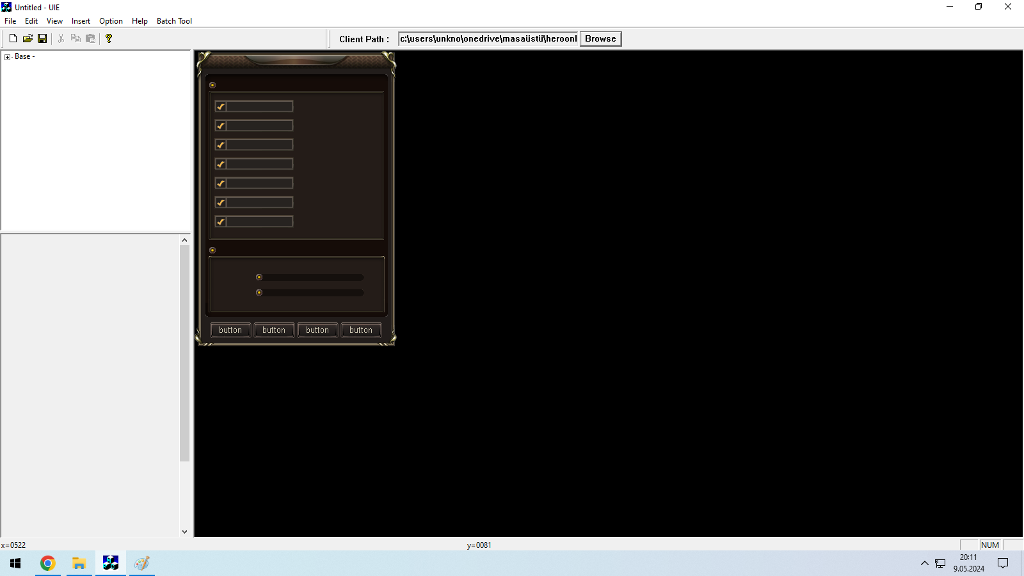This screenshot has width=1024, height=576.
Task: Click the second button in game panel
Action: pos(274,330)
